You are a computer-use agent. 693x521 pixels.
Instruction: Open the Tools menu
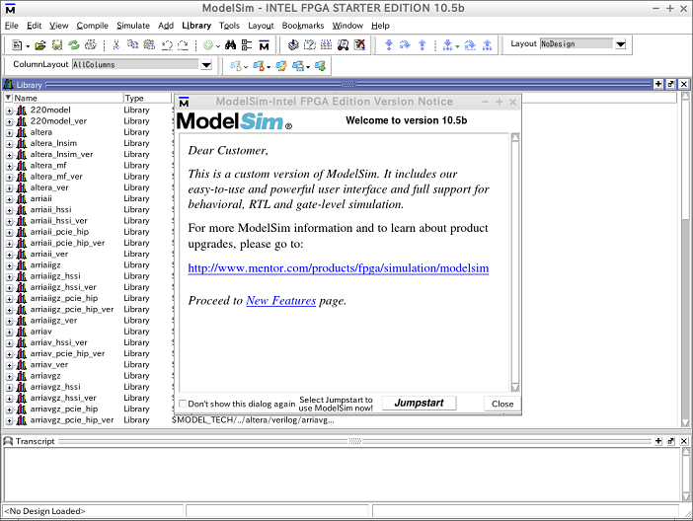click(229, 26)
